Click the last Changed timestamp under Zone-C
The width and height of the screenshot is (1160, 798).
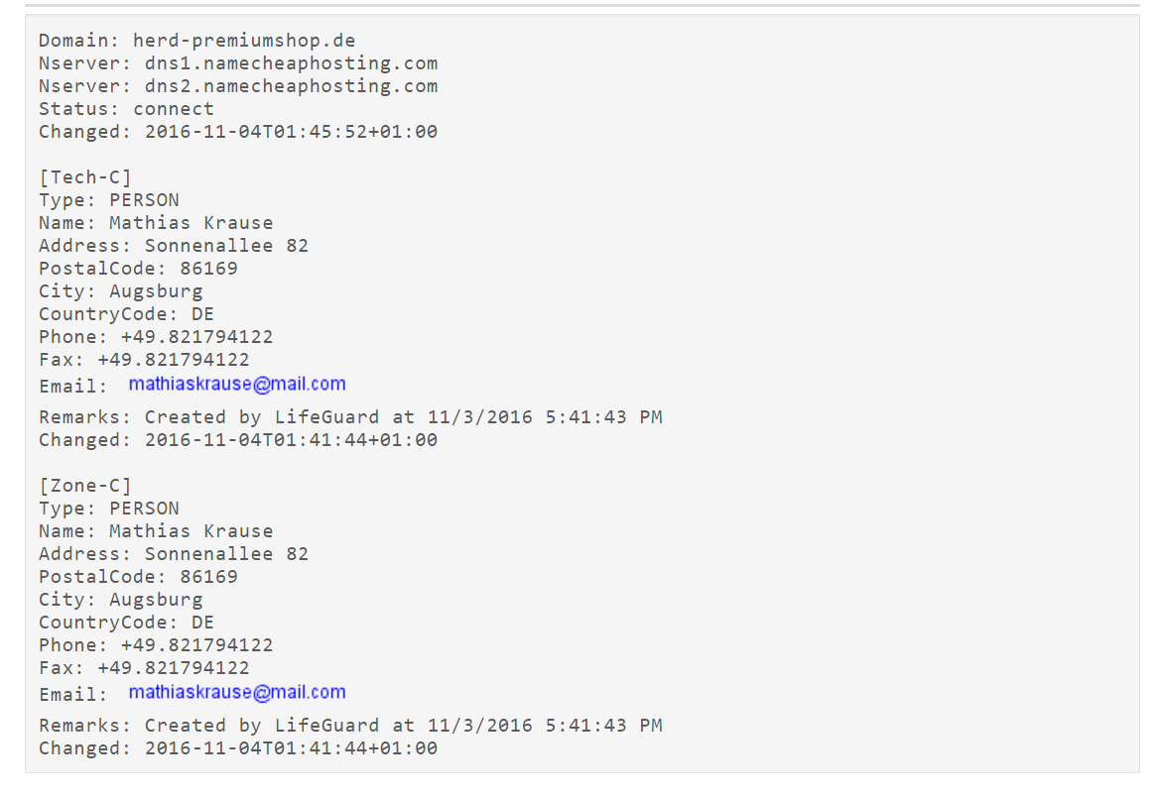[238, 748]
